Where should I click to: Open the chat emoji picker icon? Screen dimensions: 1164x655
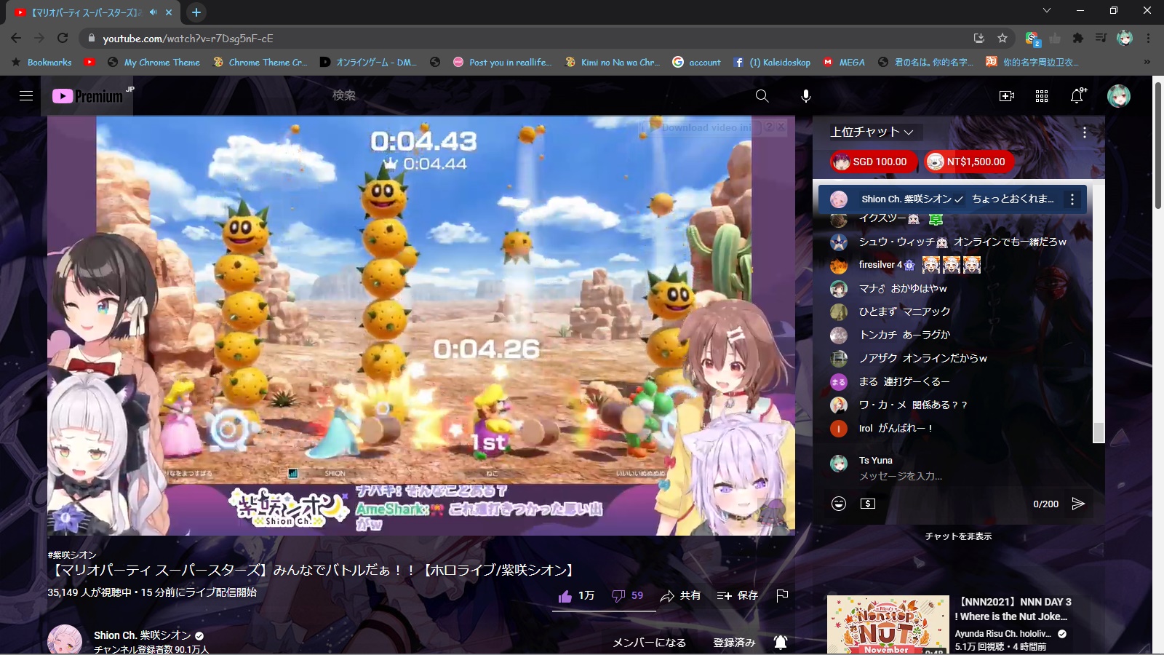coord(839,504)
